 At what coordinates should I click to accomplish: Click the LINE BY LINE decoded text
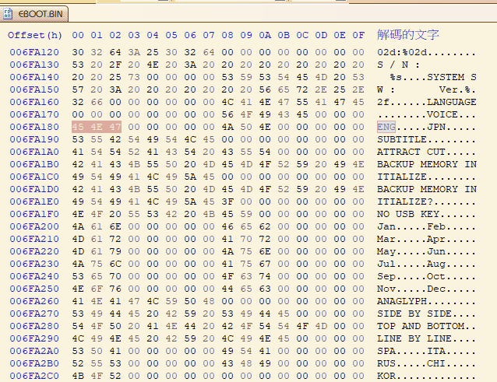(x=414, y=338)
